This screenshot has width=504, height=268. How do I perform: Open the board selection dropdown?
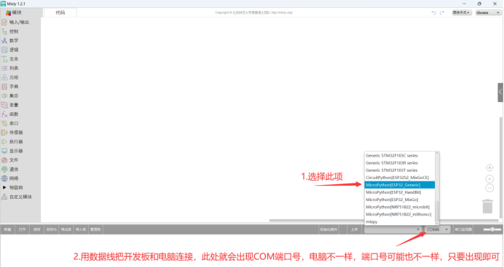click(x=393, y=229)
